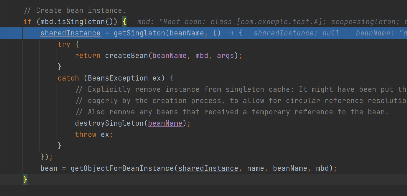
Task: Click the args parameter in createBean
Action: tap(225, 56)
